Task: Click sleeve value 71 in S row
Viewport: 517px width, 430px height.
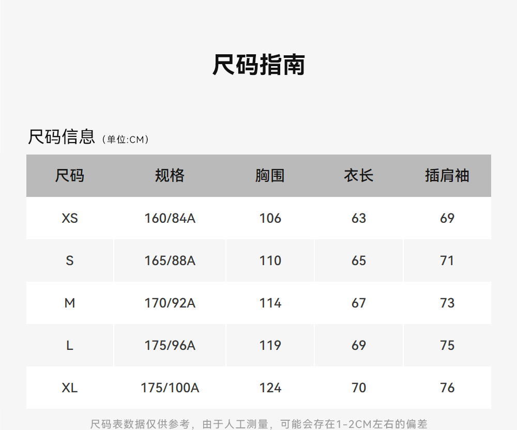Action: (447, 260)
